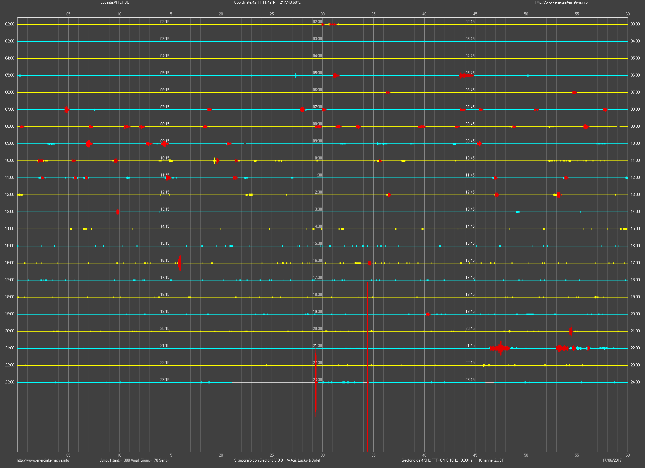Click the 'Ampl. Istant.=1300' status text
The height and width of the screenshot is (468, 645).
coord(115,460)
